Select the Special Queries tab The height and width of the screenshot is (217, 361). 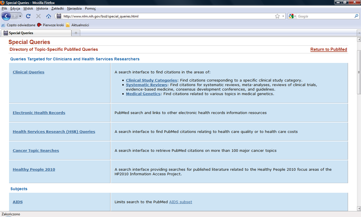tap(36, 33)
